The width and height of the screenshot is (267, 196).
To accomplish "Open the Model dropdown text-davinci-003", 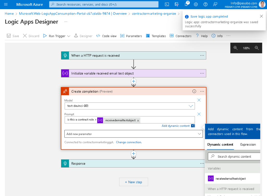I will point(130,106).
